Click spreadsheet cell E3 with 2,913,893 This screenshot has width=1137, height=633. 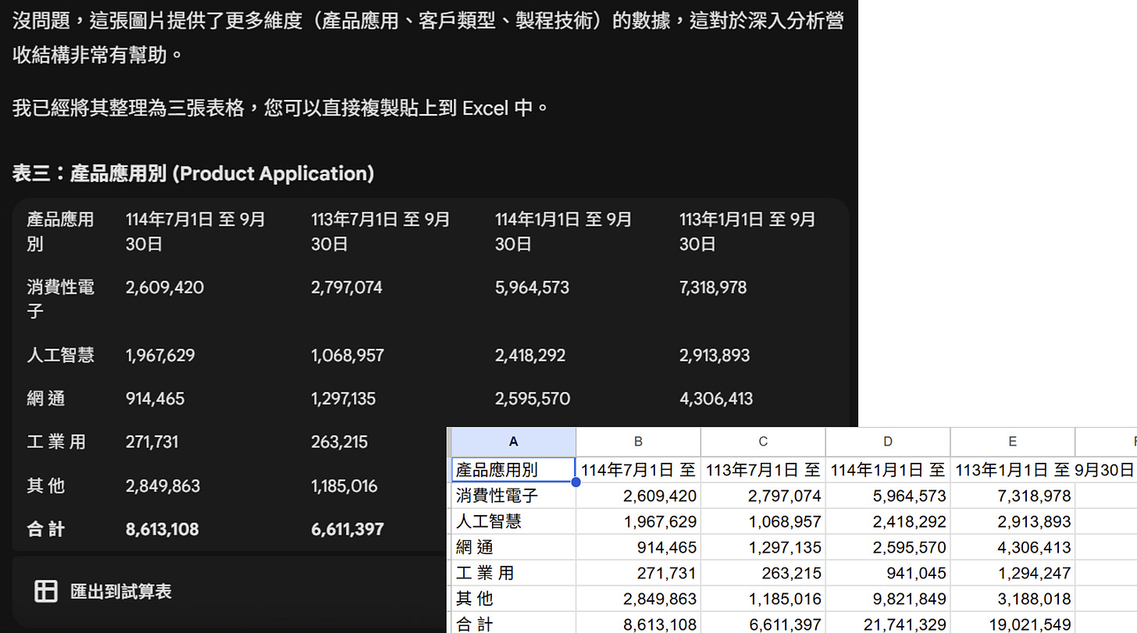[1013, 521]
